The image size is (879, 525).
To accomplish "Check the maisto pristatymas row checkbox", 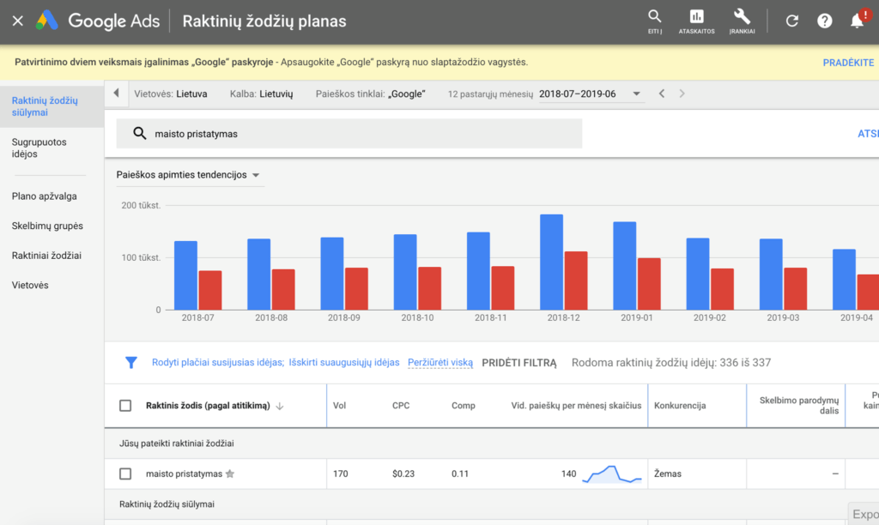I will [125, 474].
